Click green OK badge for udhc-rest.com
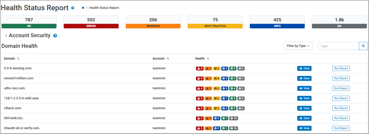 [233, 89]
